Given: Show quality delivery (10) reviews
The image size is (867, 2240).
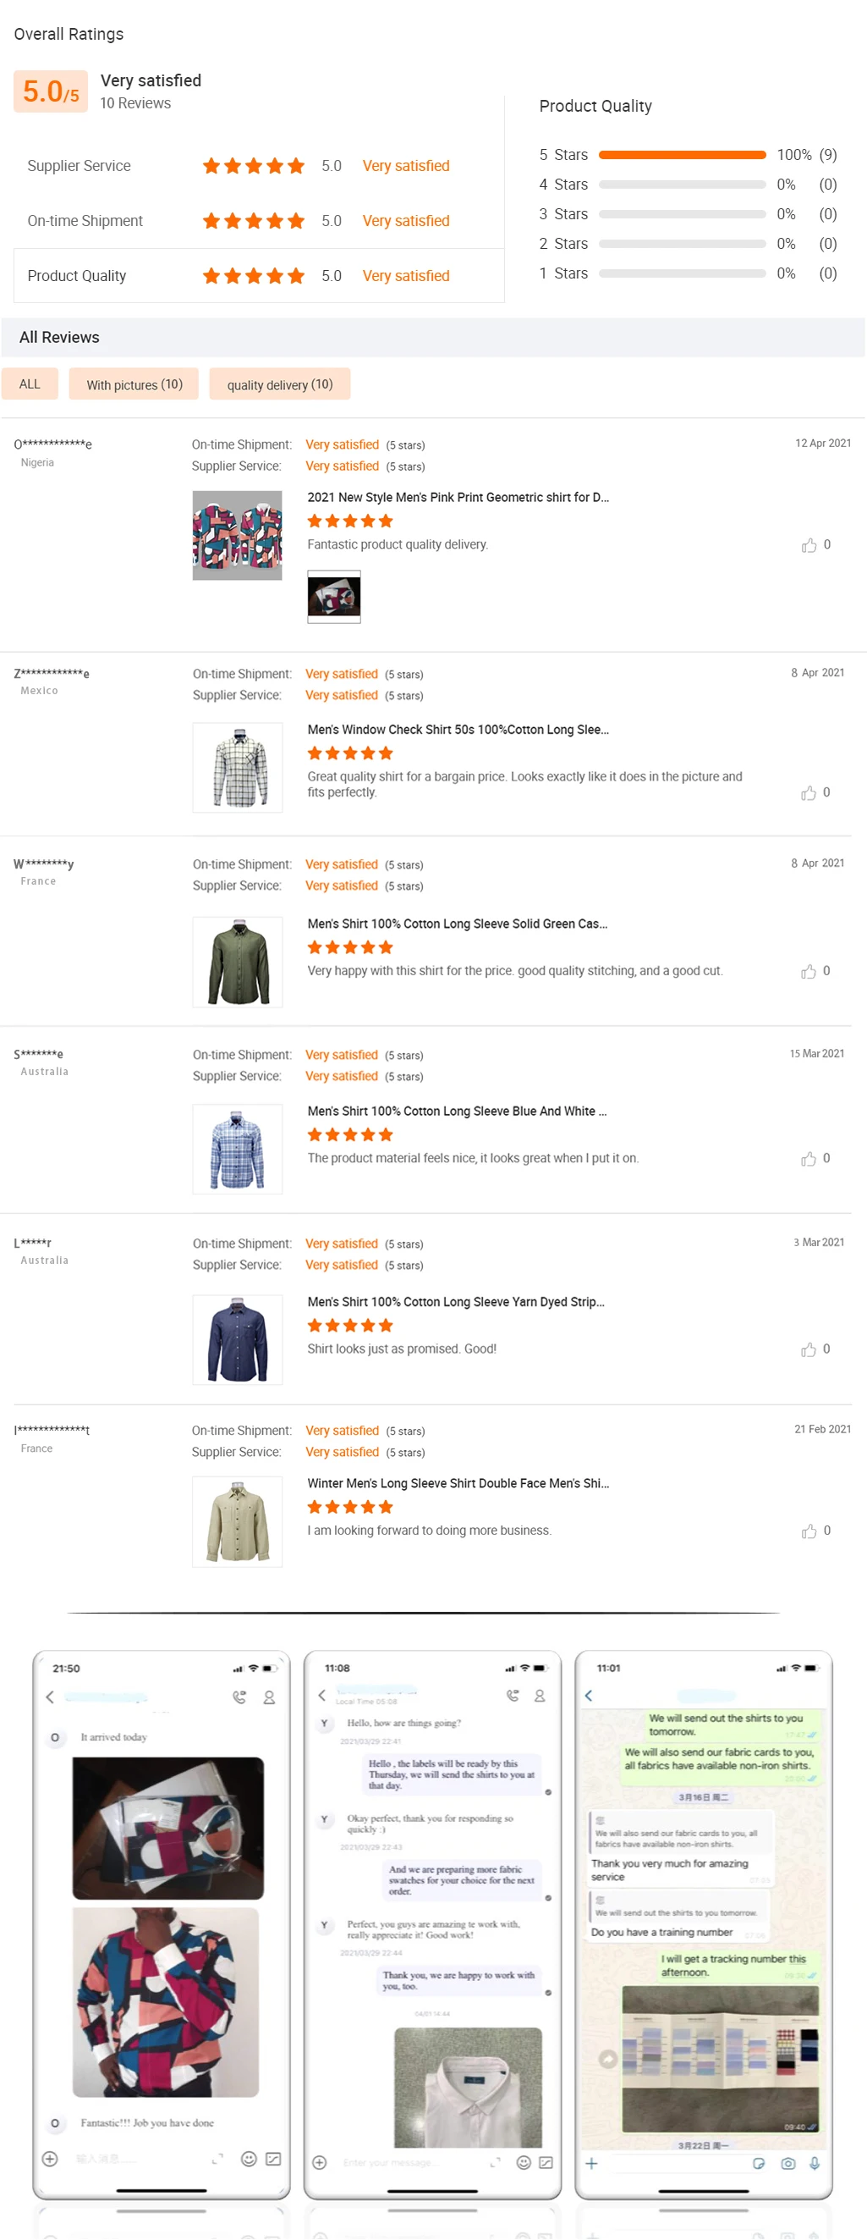Looking at the screenshot, I should [x=280, y=384].
